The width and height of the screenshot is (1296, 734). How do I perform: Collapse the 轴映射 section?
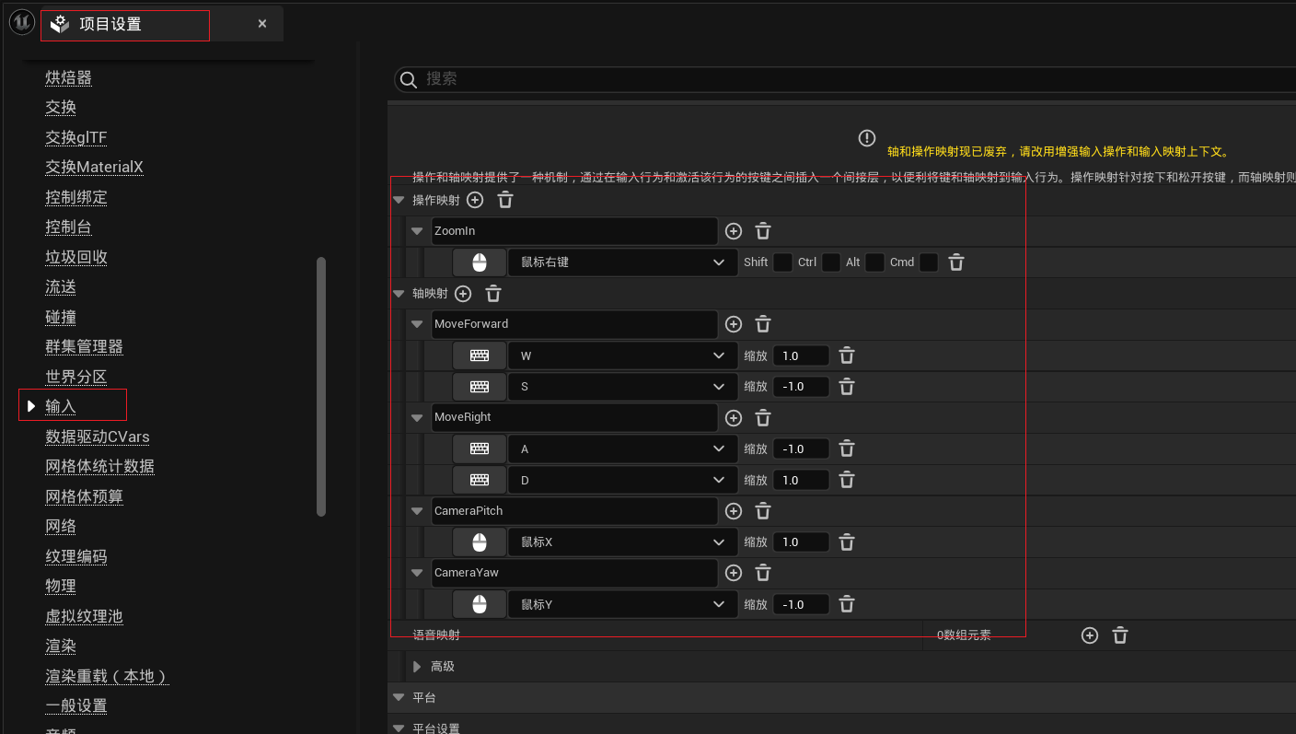pyautogui.click(x=399, y=293)
